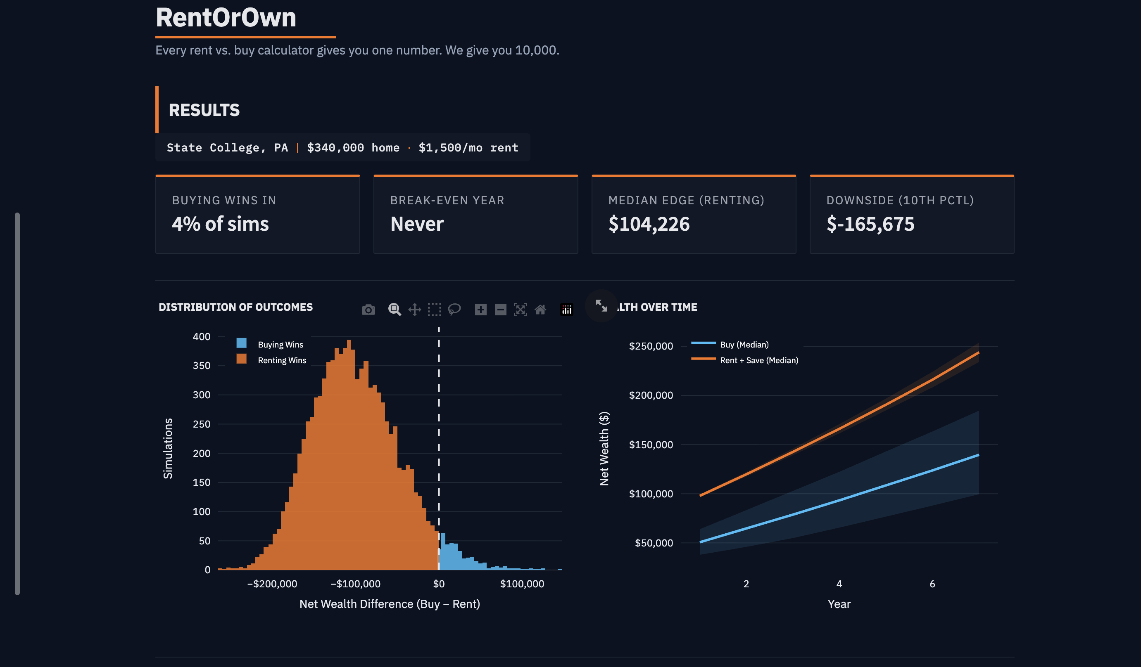The width and height of the screenshot is (1141, 667).
Task: Click the Downside (10th pctl) card
Action: 911,215
